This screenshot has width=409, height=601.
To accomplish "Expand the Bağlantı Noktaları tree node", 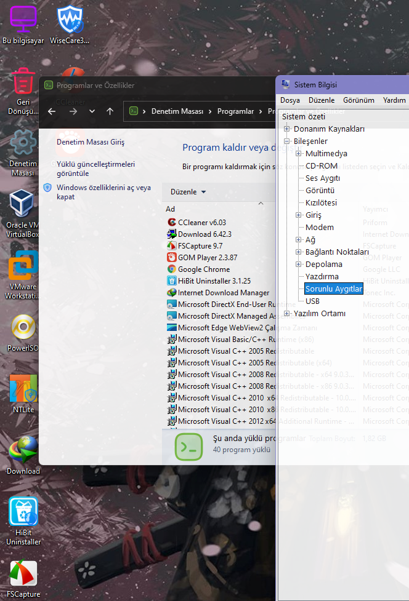I will point(299,252).
